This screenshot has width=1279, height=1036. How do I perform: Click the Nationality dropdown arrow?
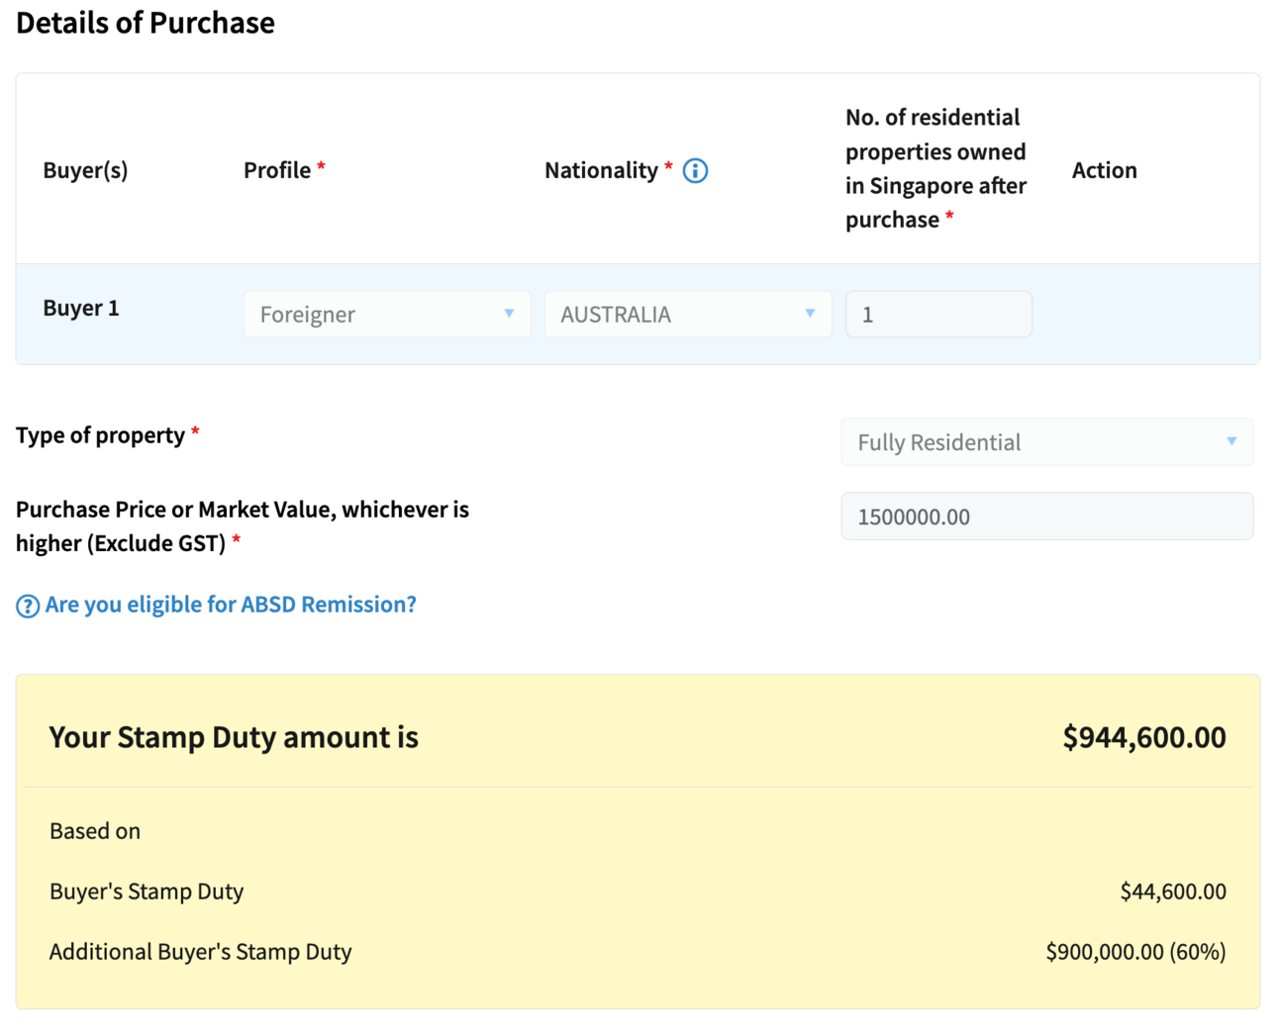(810, 314)
